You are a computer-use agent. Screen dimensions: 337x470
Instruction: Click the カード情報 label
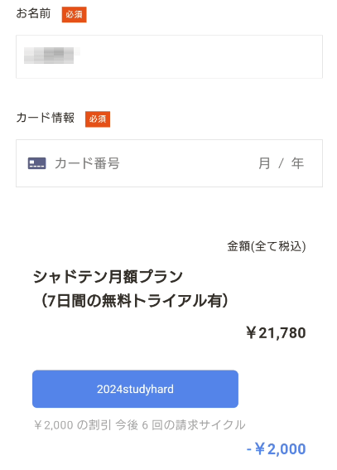pos(46,118)
